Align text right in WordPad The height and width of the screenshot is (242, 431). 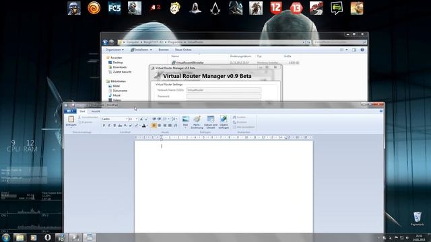pos(164,126)
